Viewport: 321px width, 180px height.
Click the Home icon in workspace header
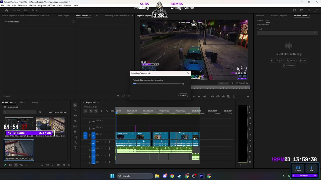tap(7, 10)
